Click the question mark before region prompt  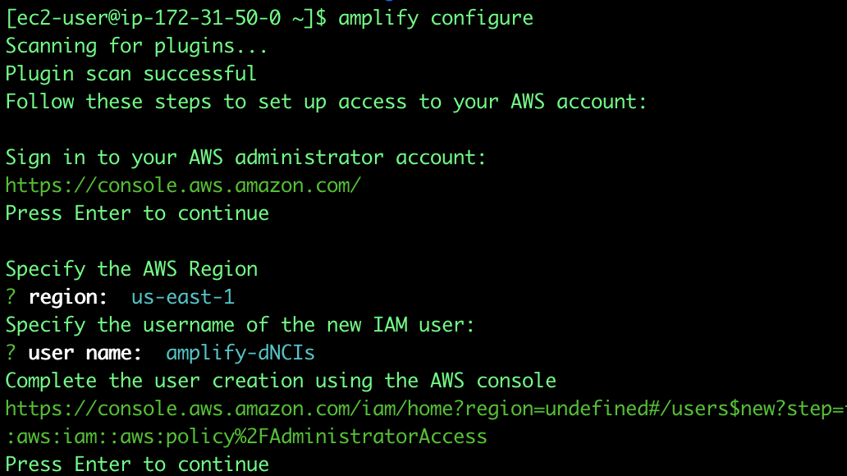[x=11, y=297]
